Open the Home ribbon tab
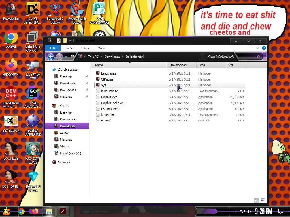This screenshot has width=290, height=217. click(69, 48)
